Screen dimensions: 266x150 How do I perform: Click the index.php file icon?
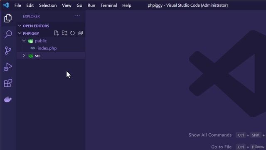coord(33,48)
